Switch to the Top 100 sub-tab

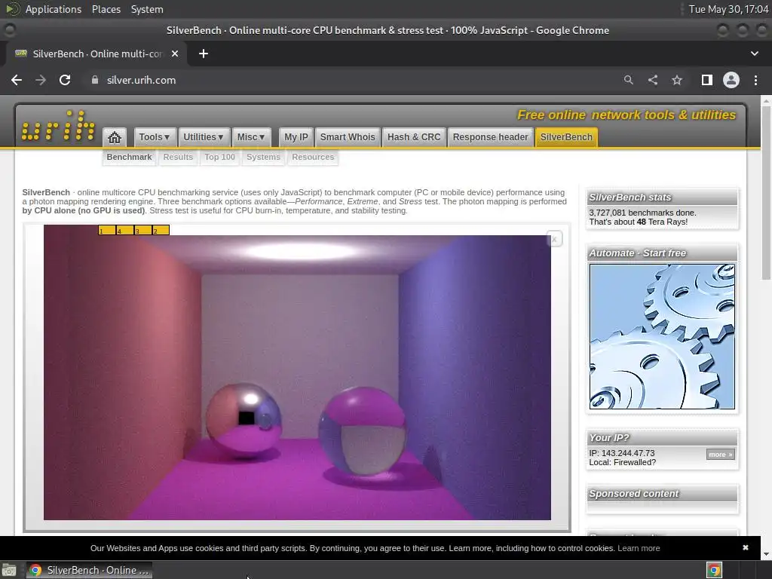click(219, 157)
